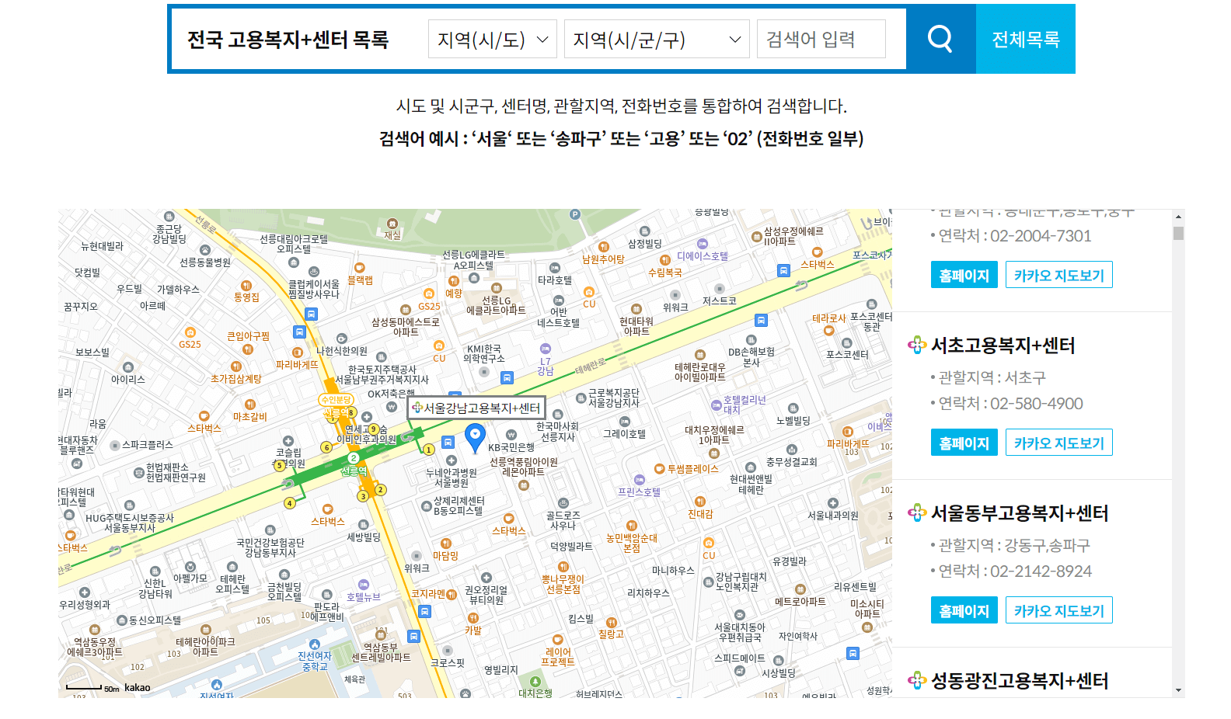
Task: Click the 뽕나무쟁이 선릉본점 label
Action: tap(563, 584)
